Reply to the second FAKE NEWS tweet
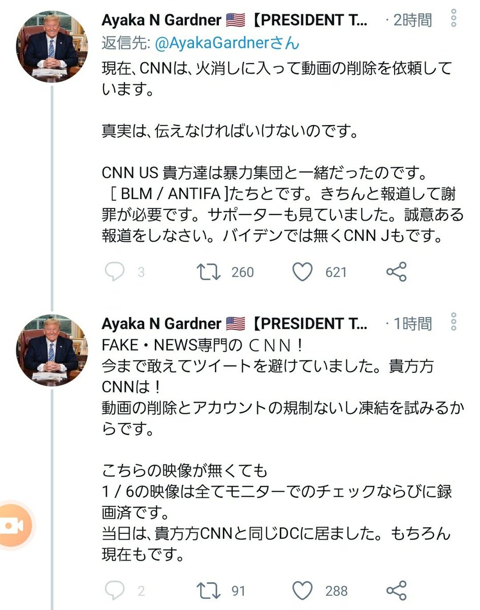 pos(115,590)
